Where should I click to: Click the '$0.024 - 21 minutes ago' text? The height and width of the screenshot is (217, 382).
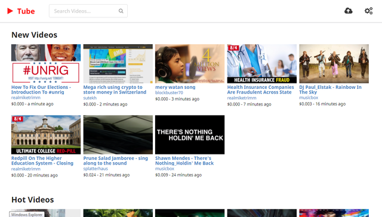[x=106, y=175]
